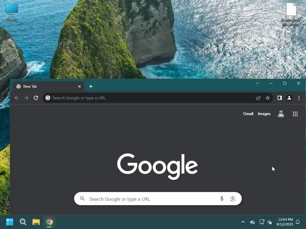The image size is (306, 229).
Task: Reload the page with the refresh icon
Action: pos(36,98)
